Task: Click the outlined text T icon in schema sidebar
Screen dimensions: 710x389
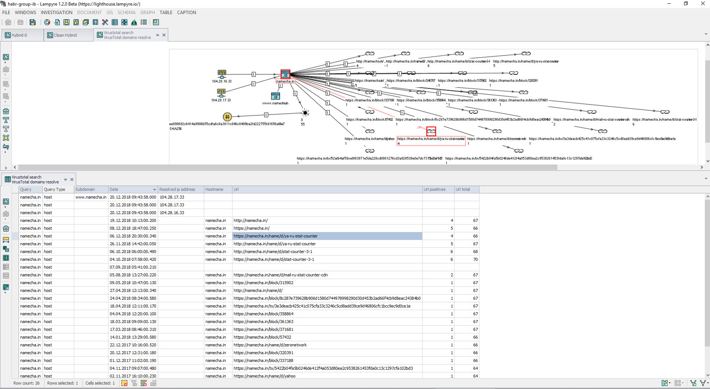Action: (6, 129)
